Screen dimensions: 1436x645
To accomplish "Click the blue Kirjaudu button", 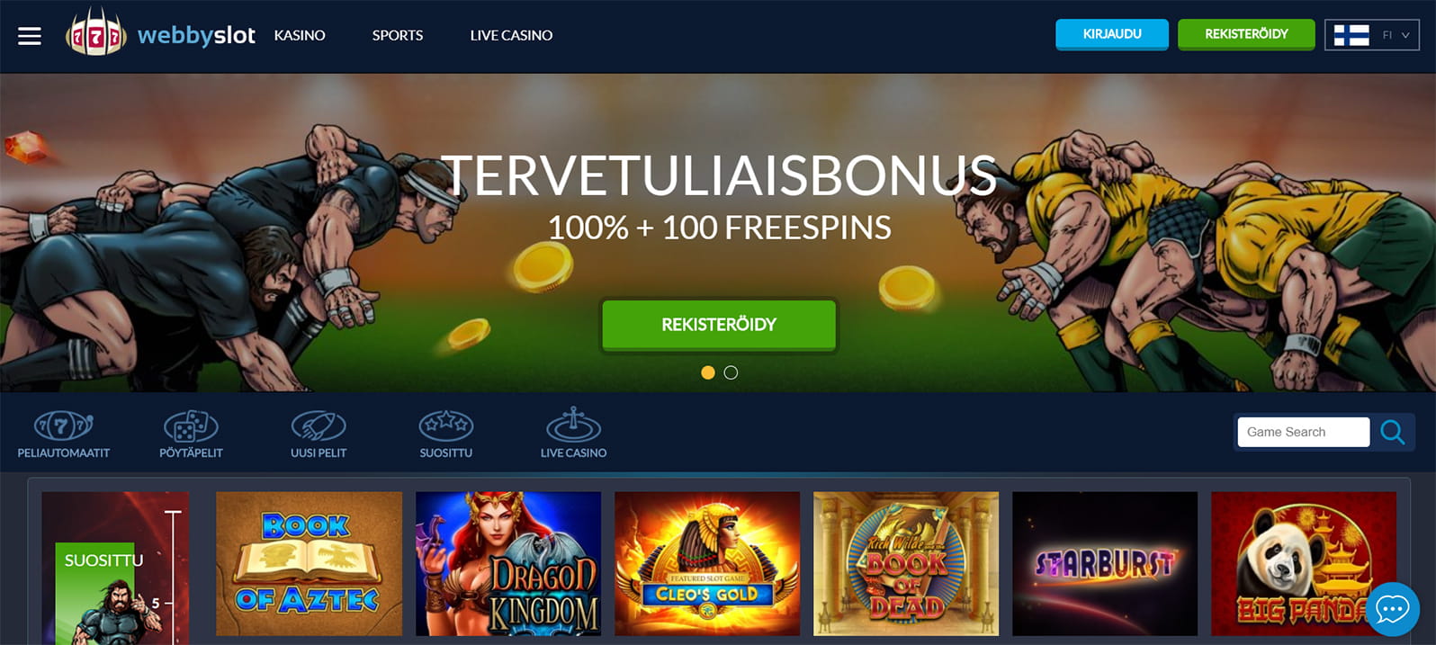I will click(1112, 34).
